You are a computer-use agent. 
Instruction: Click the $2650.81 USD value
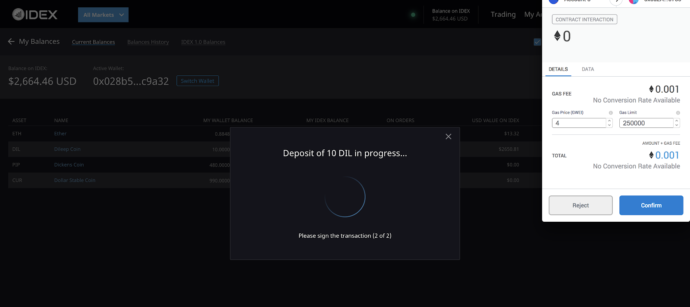[509, 149]
